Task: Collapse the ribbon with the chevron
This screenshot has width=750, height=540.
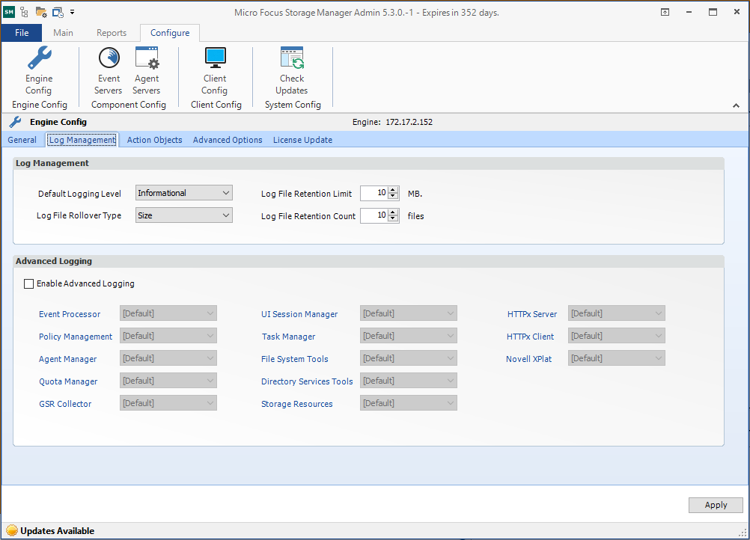Action: click(736, 106)
